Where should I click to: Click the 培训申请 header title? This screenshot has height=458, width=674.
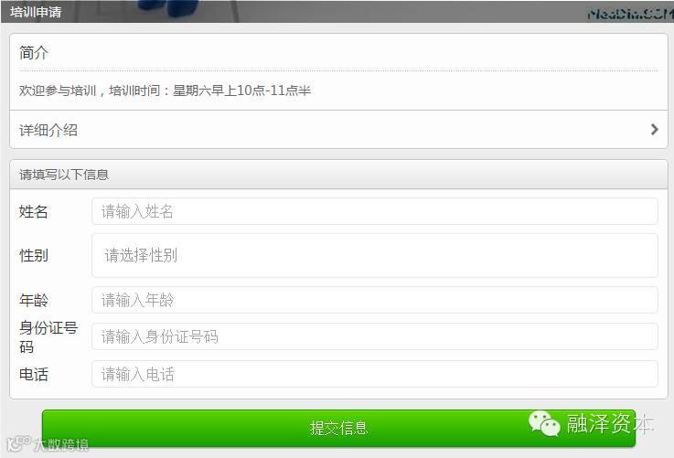pyautogui.click(x=36, y=12)
